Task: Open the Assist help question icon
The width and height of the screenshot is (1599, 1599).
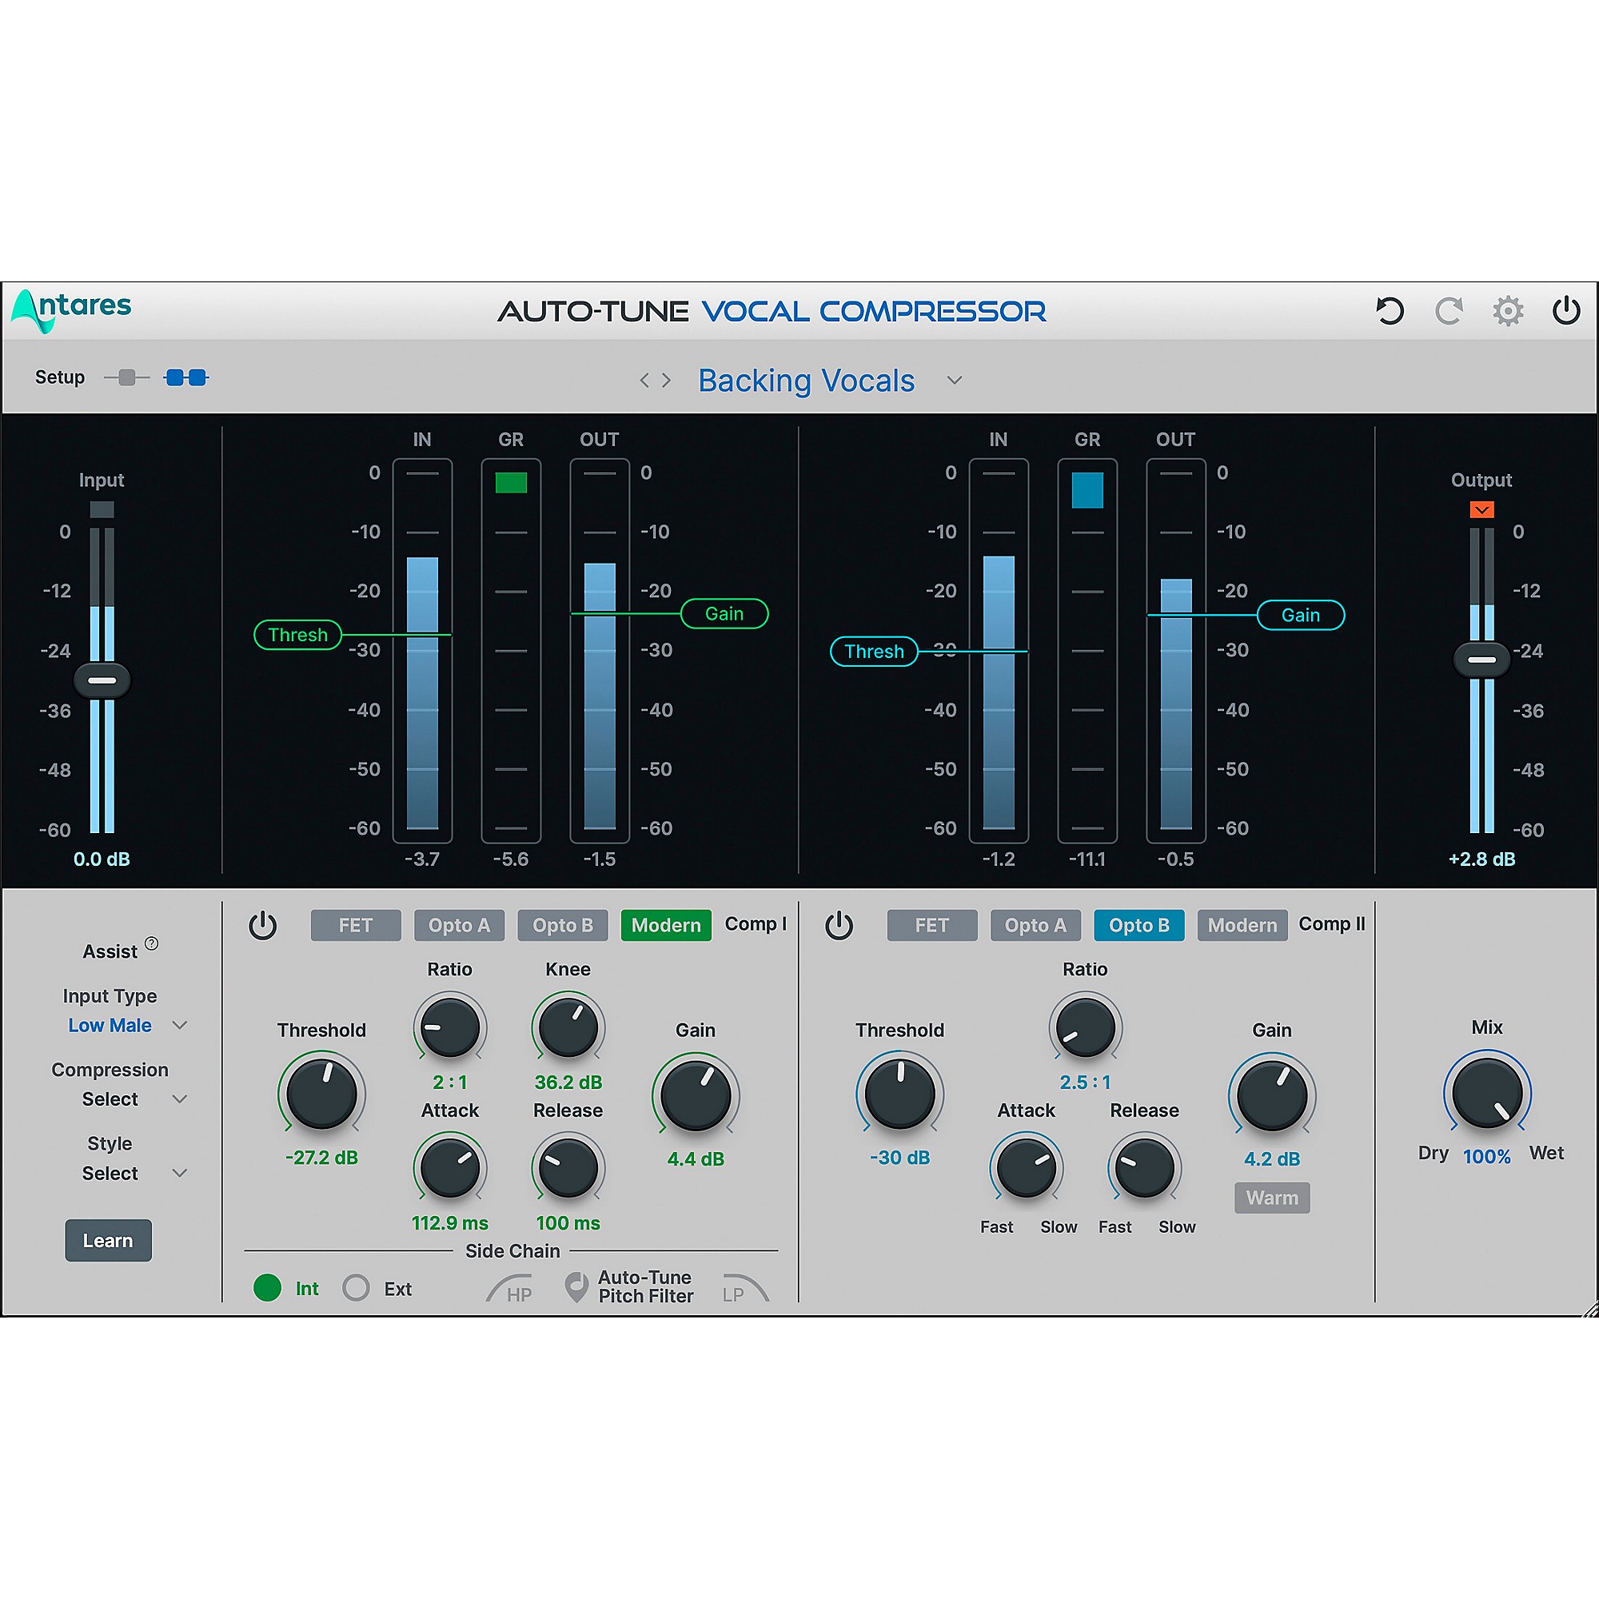Action: [x=151, y=943]
